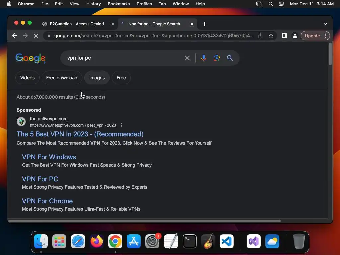Open Spotlight search in menu bar

(x=270, y=4)
